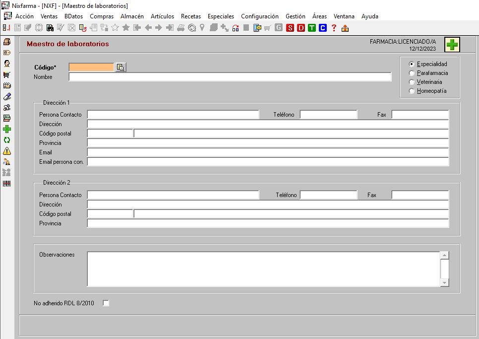Open the Ventas menu
This screenshot has height=339, width=479.
[x=49, y=16]
